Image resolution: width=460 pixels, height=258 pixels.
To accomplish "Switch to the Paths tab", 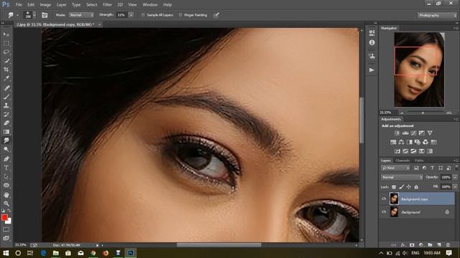I will 419,161.
